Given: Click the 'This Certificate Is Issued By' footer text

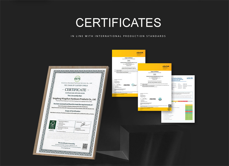Looking at the screenshot, I should (66, 143).
